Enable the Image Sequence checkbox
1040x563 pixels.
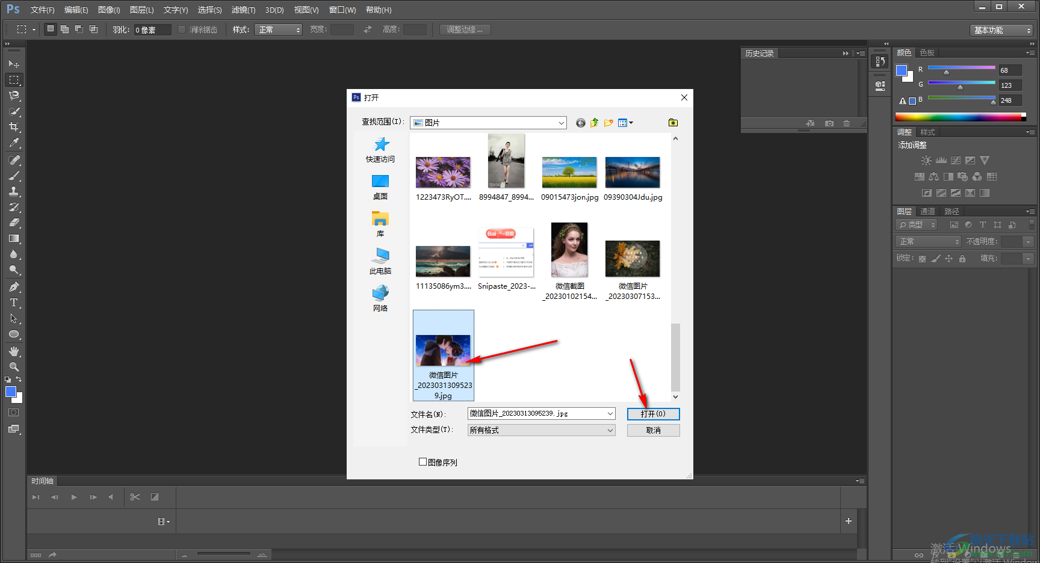[422, 462]
